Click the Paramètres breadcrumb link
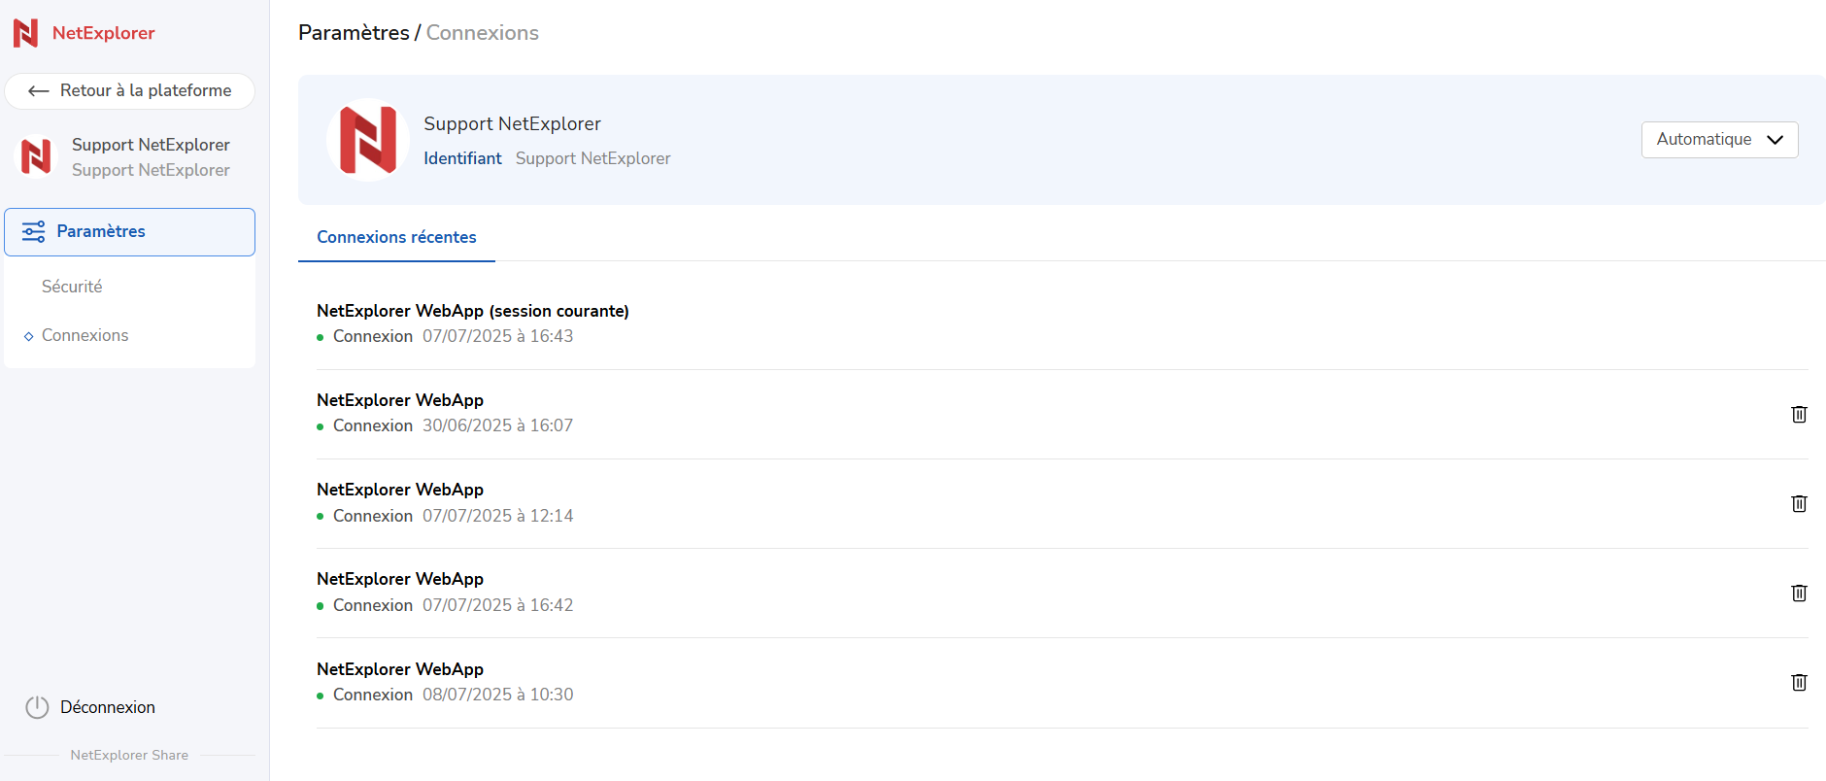Viewport: 1826px width, 781px height. click(x=354, y=33)
